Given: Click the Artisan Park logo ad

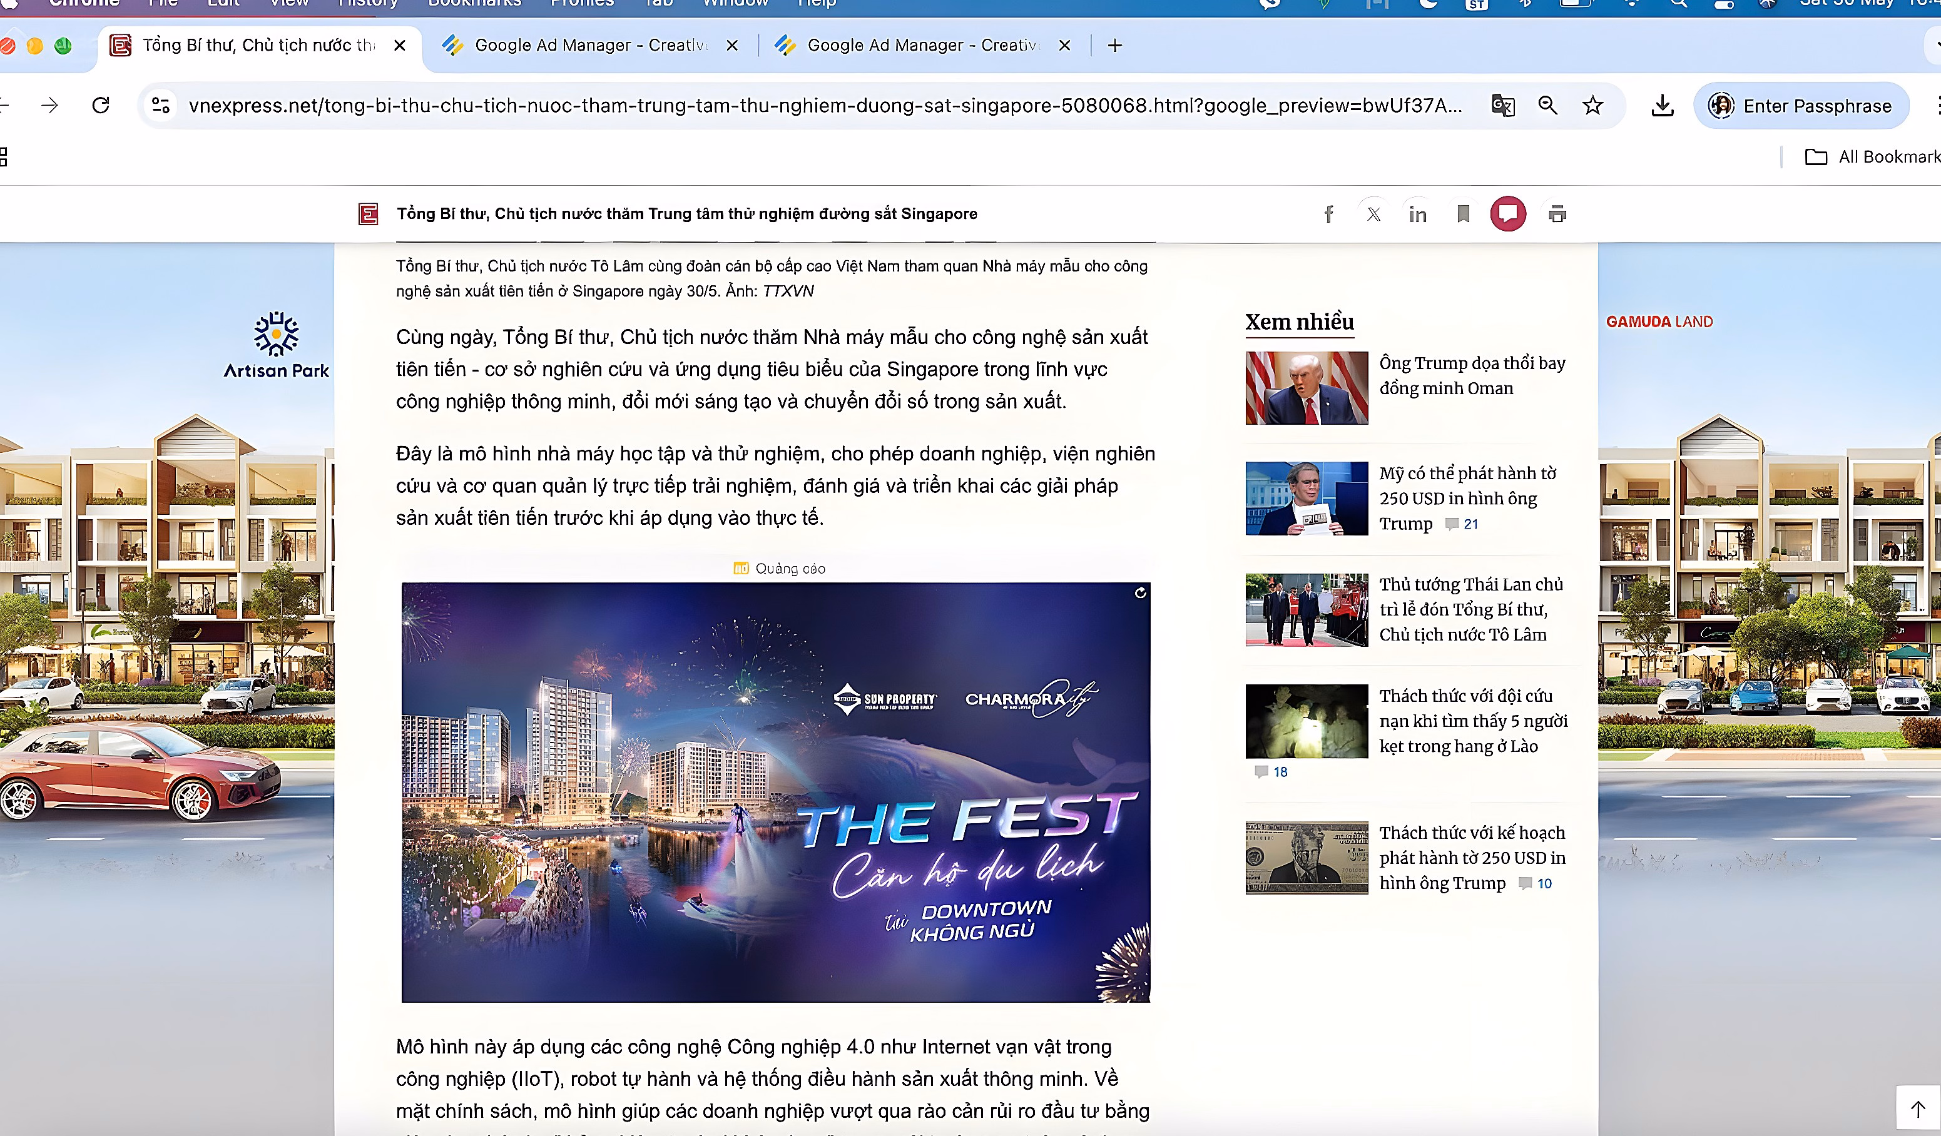Looking at the screenshot, I should click(276, 345).
